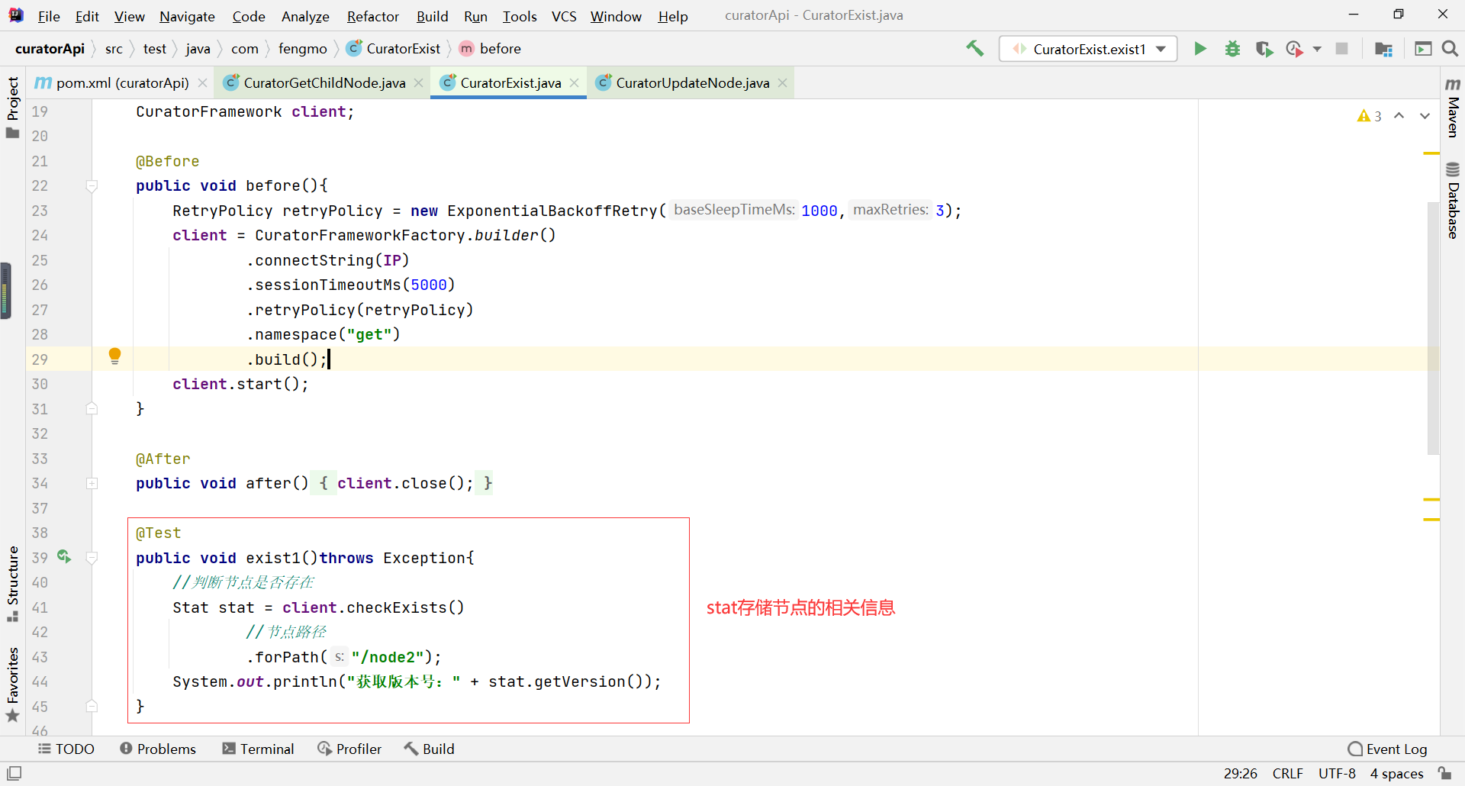Click line number 41 in the gutter
Image resolution: width=1465 pixels, height=786 pixels.
(40, 607)
